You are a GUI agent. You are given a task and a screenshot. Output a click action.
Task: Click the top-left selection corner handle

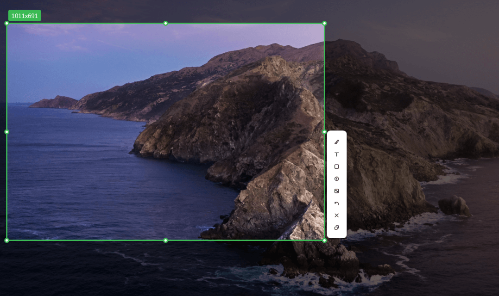click(x=6, y=23)
